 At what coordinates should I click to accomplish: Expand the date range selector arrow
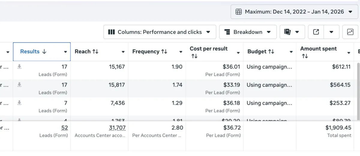point(350,12)
